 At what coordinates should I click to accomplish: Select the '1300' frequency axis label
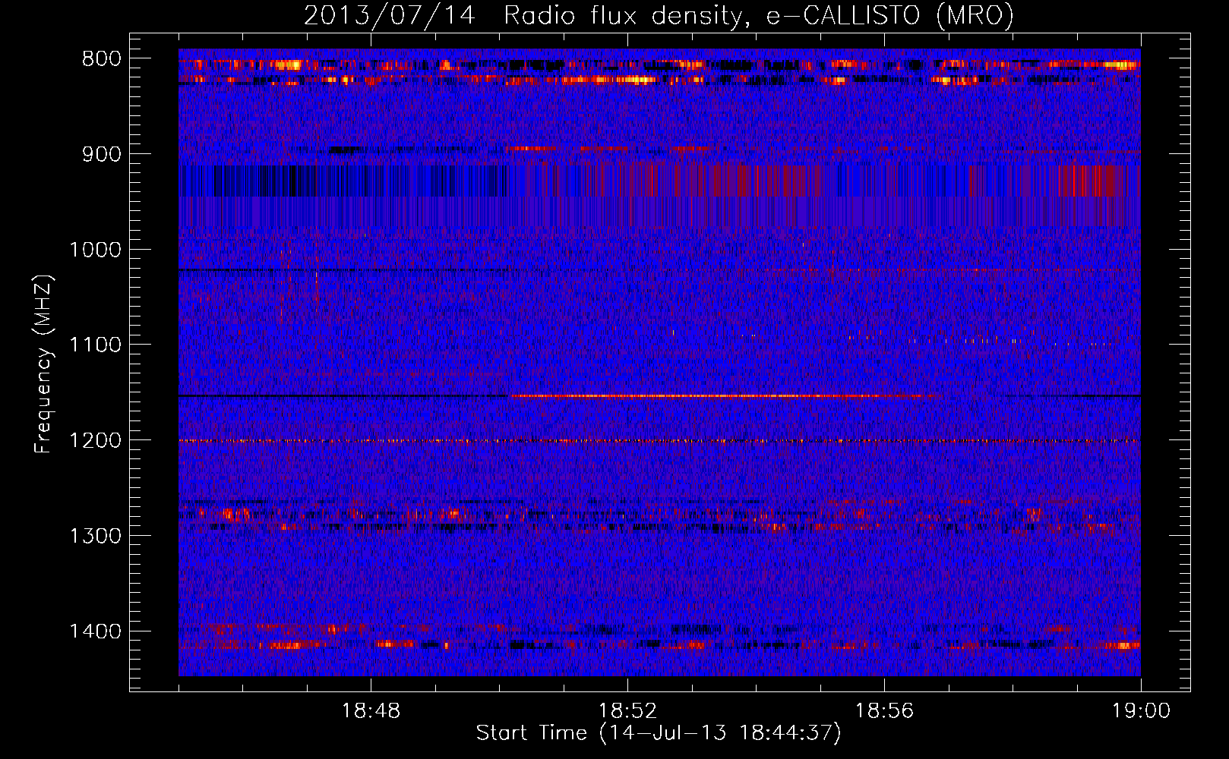95,536
